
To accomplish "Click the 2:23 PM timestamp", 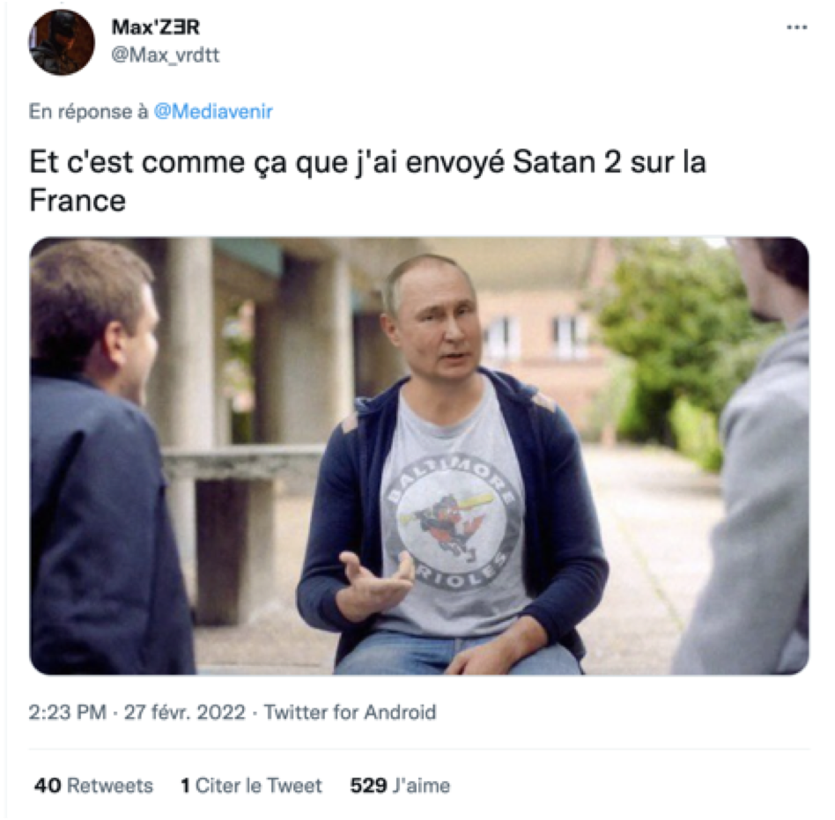I will [67, 712].
